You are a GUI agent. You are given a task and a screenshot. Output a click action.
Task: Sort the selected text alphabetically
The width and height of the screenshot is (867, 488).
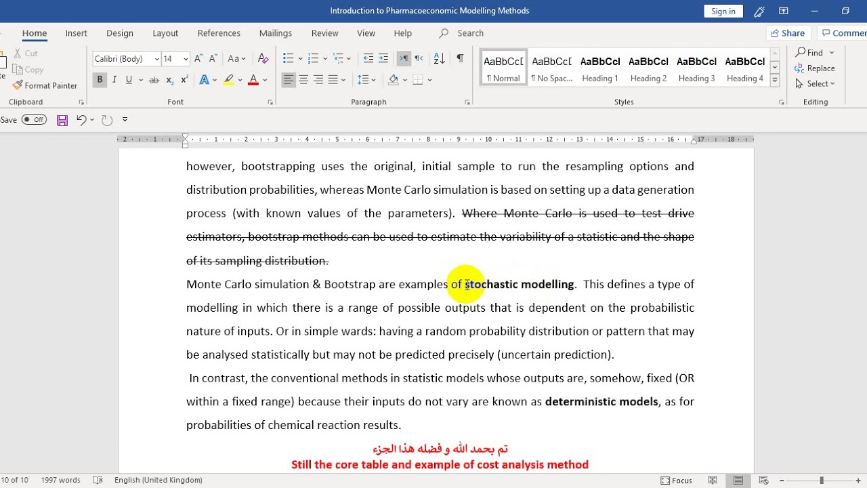tap(439, 59)
